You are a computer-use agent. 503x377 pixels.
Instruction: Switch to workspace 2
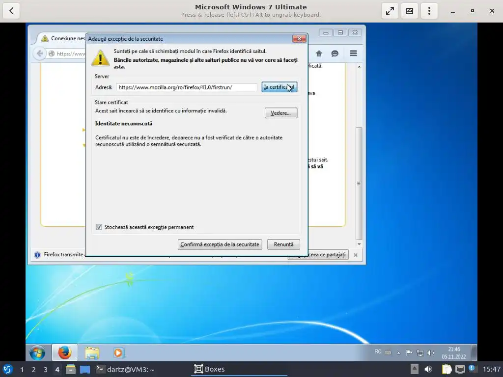pyautogui.click(x=34, y=370)
